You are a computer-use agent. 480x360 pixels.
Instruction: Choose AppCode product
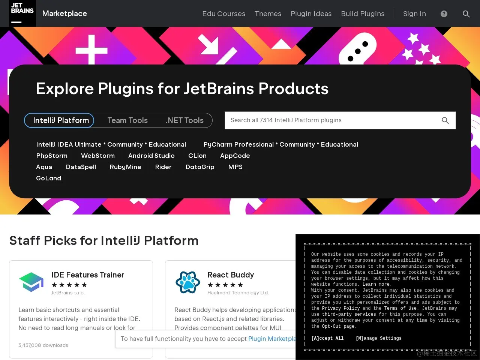click(x=235, y=156)
